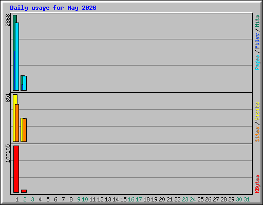The width and height of the screenshot is (263, 205).
Task: Click day label 29 on the x-axis
Action: [231, 199]
